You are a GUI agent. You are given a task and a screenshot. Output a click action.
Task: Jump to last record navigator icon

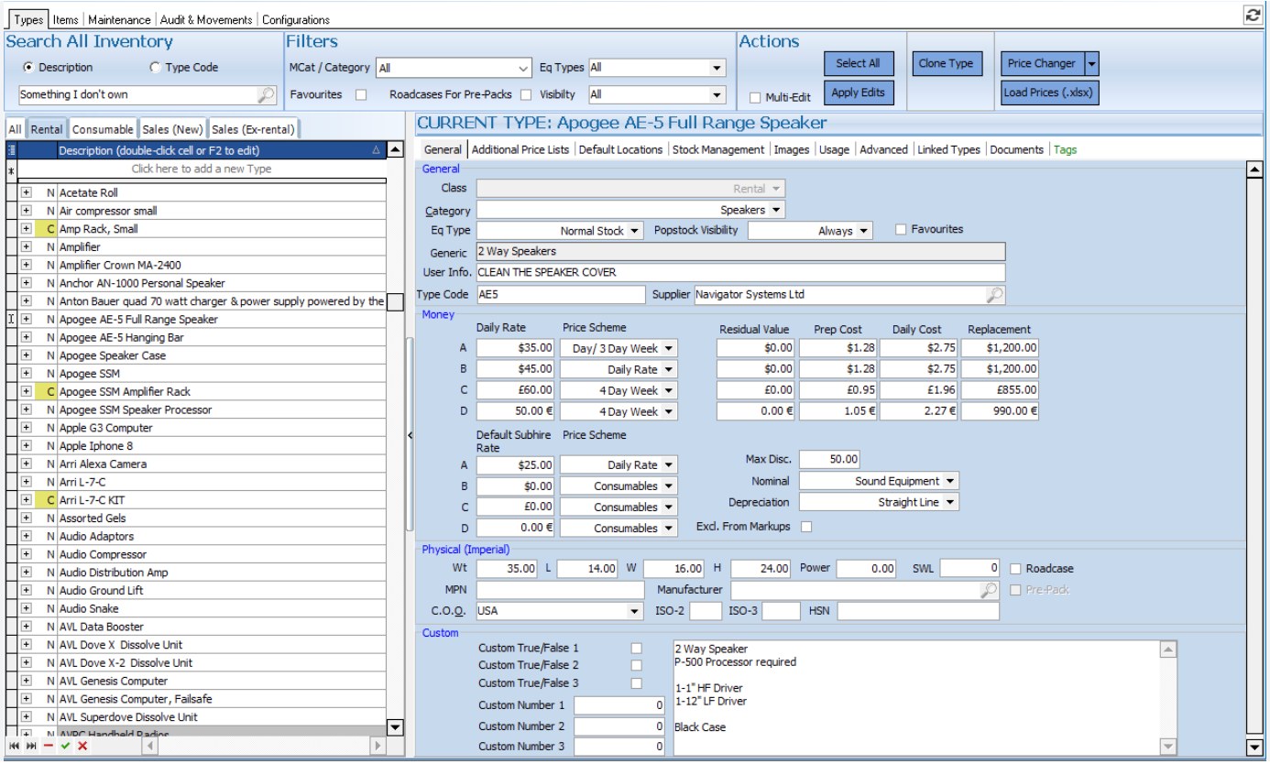31,747
